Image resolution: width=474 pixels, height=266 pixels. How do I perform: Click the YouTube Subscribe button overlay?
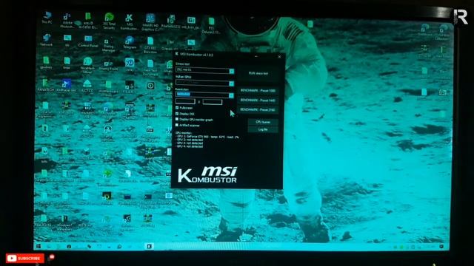24,258
